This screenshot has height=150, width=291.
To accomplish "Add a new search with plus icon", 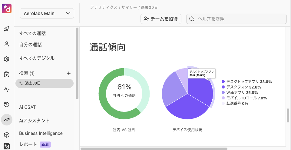I will tap(69, 73).
